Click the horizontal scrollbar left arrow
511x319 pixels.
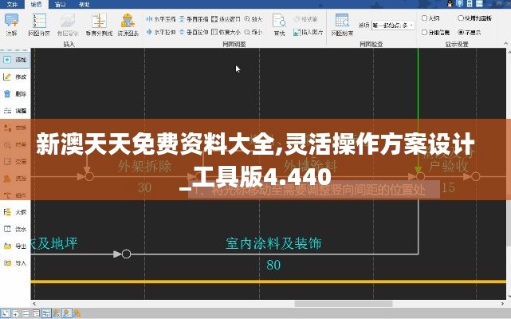click(x=34, y=304)
